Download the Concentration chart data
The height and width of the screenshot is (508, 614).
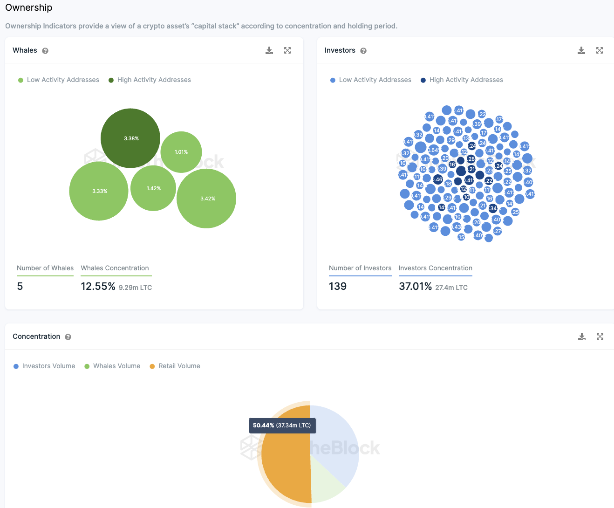(x=582, y=336)
